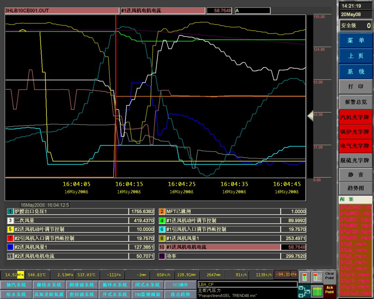Viewport: 374px width, 299px height.
Task: Go to previous page with 上页
Action: pos(355,56)
